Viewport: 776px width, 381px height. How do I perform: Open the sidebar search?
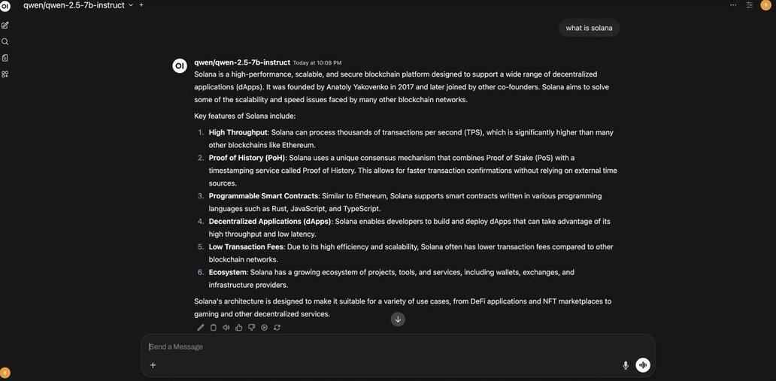5,42
